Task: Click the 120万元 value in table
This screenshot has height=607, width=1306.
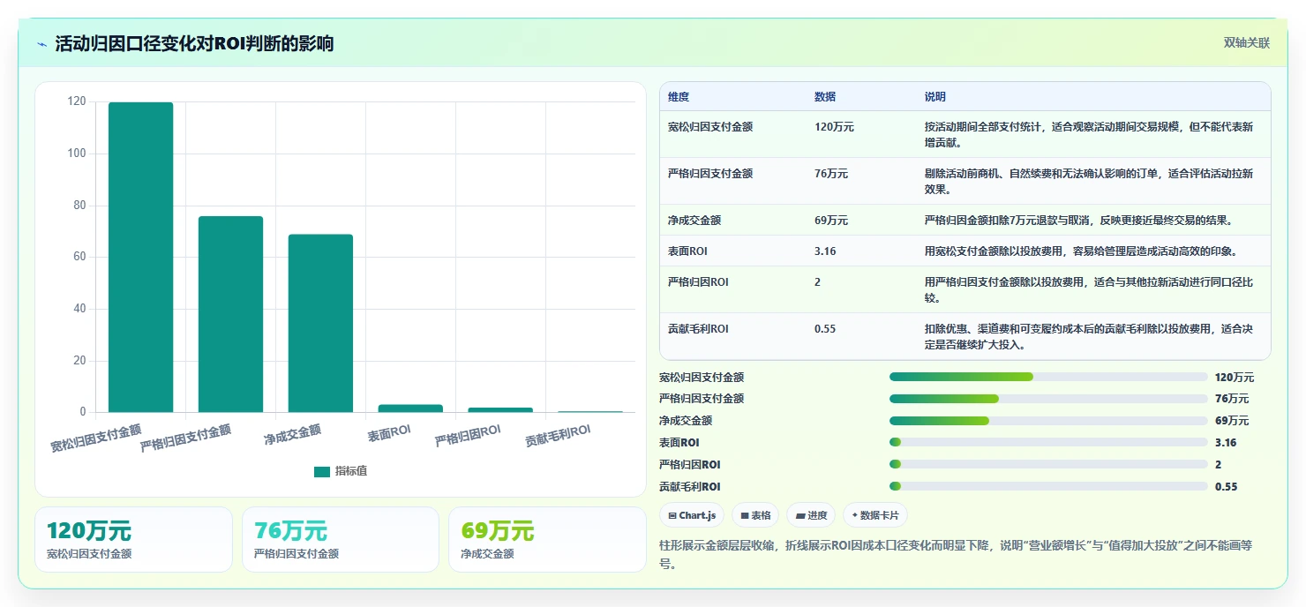Action: click(x=834, y=127)
